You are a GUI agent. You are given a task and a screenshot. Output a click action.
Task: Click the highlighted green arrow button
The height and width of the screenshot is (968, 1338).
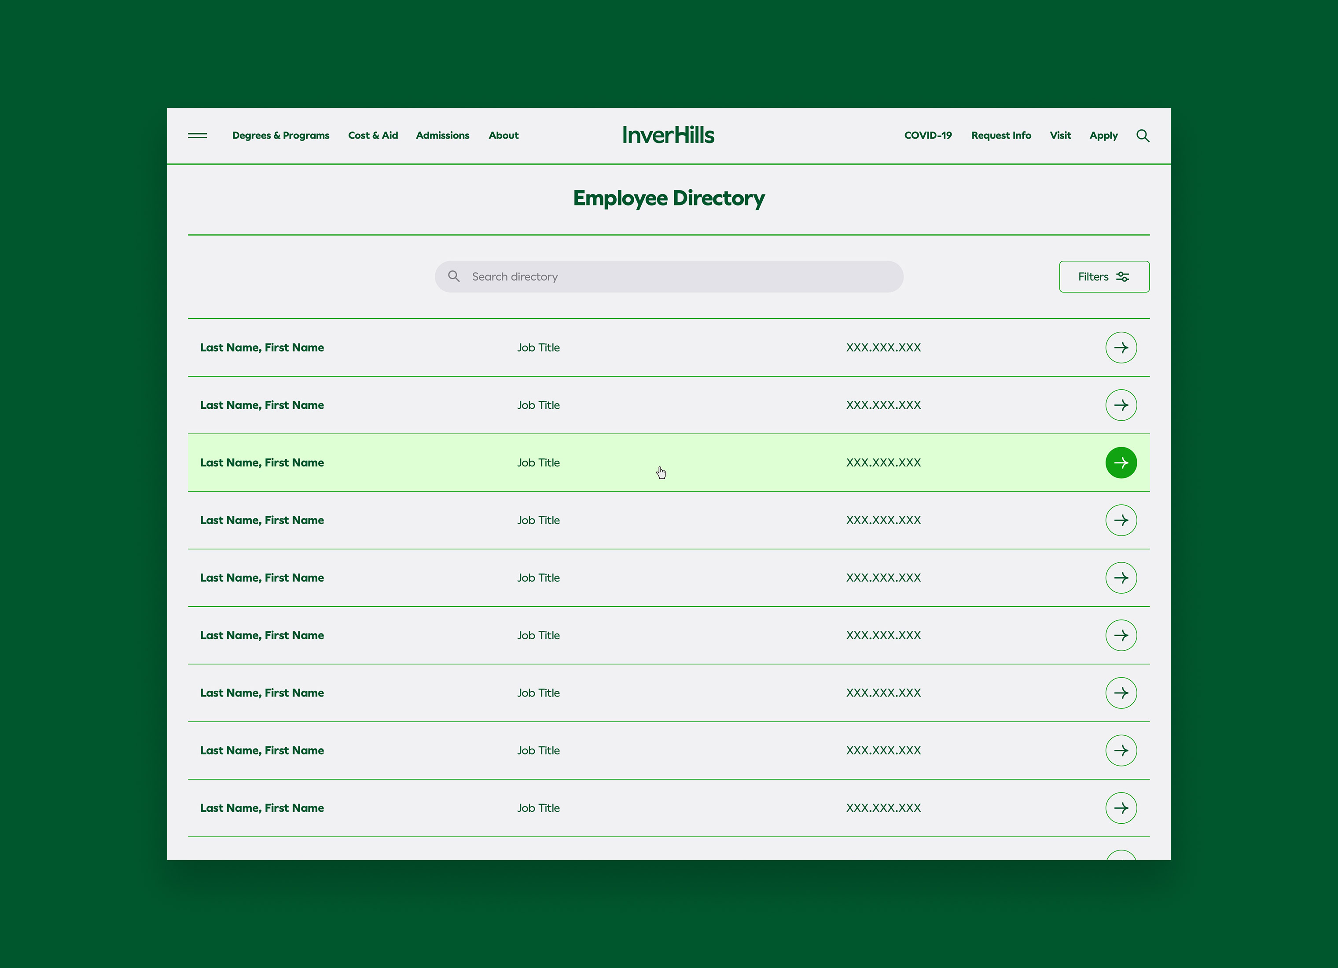tap(1120, 462)
